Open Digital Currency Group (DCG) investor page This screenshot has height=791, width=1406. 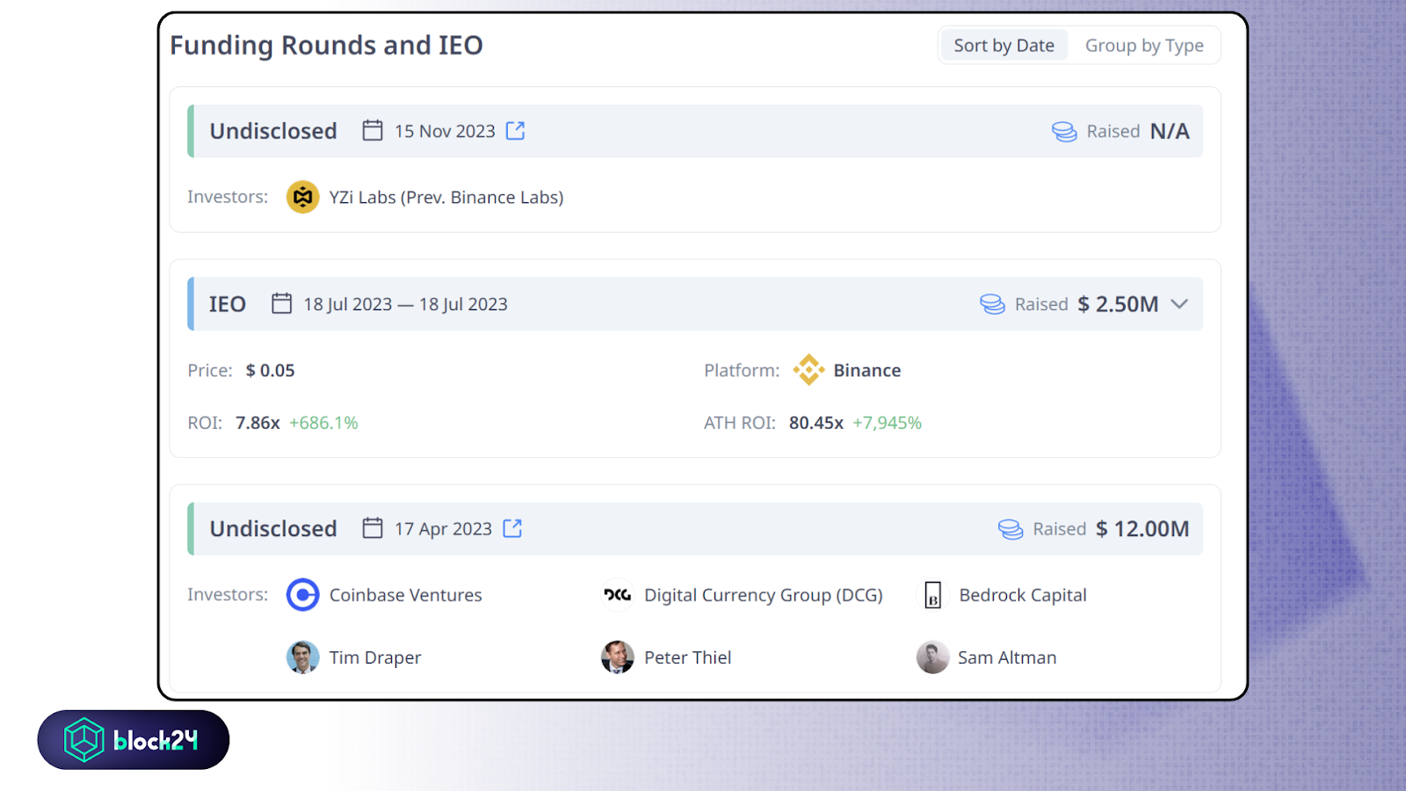click(x=764, y=595)
